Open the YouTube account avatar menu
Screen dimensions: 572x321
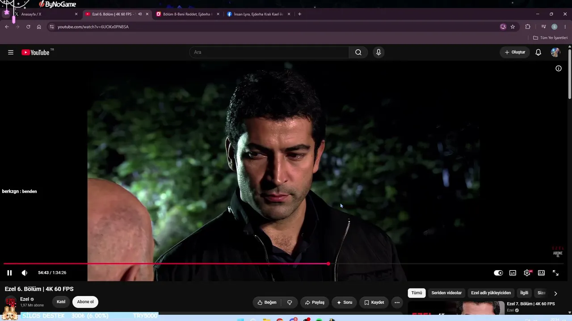(x=555, y=52)
